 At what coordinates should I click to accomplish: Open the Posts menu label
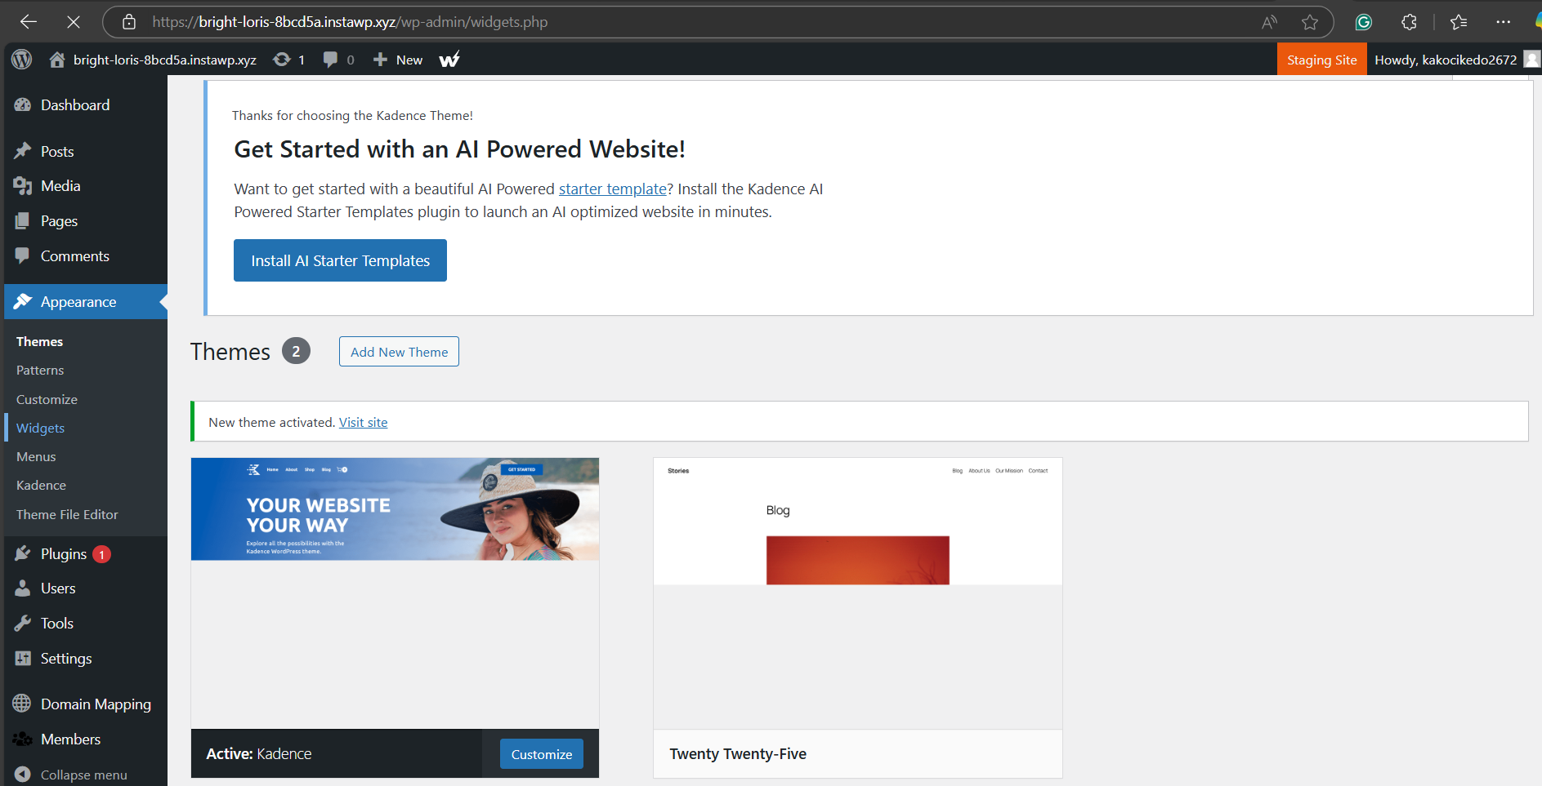tap(57, 151)
